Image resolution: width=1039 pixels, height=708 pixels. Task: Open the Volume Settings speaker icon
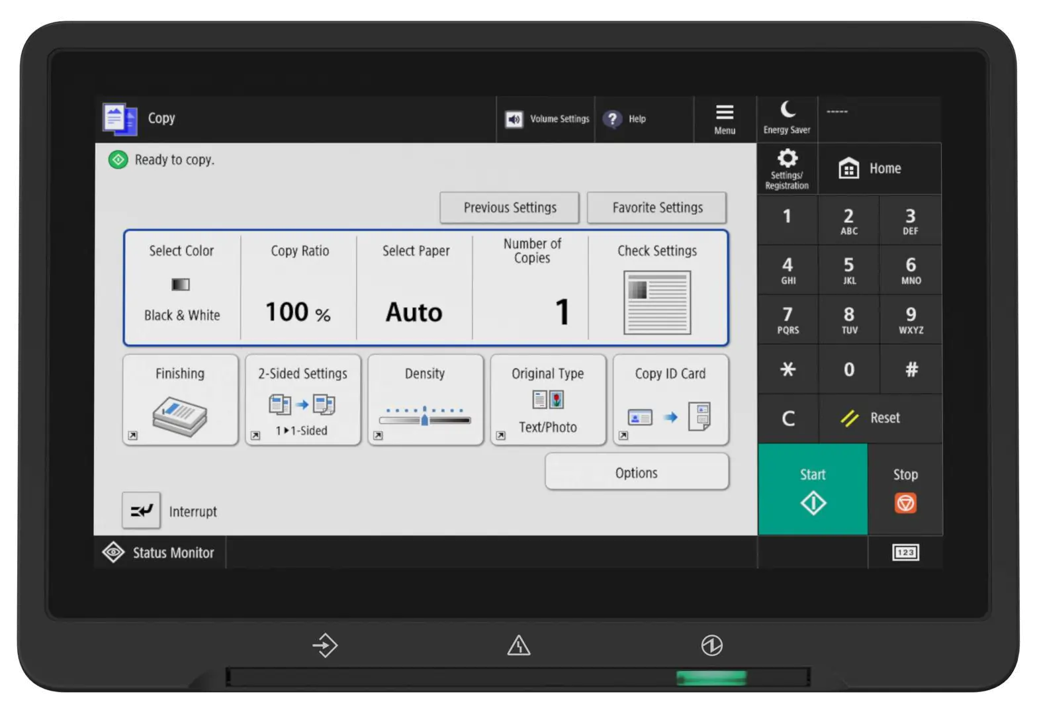pyautogui.click(x=514, y=119)
